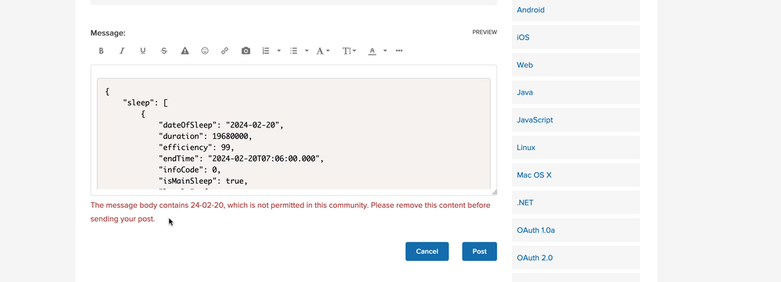Open the .NET label link
Viewport: 781px width, 282px height.
[x=525, y=203]
